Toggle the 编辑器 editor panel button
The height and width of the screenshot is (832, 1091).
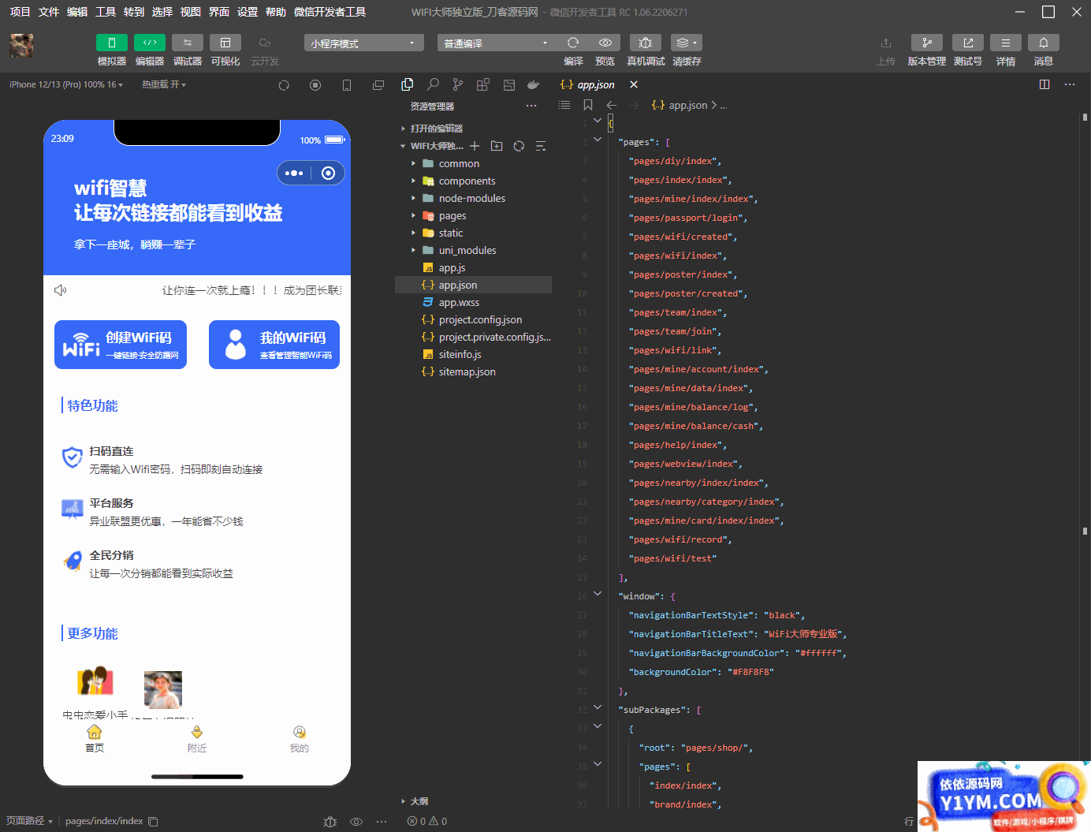tap(150, 43)
